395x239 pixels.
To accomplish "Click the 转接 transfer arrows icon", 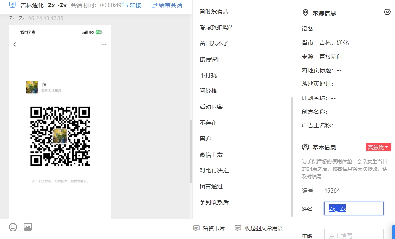I will (x=125, y=5).
